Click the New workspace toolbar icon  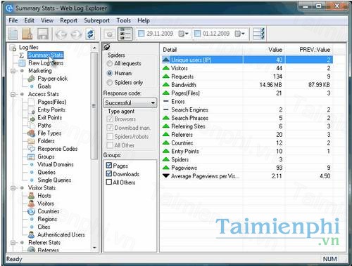(13, 34)
